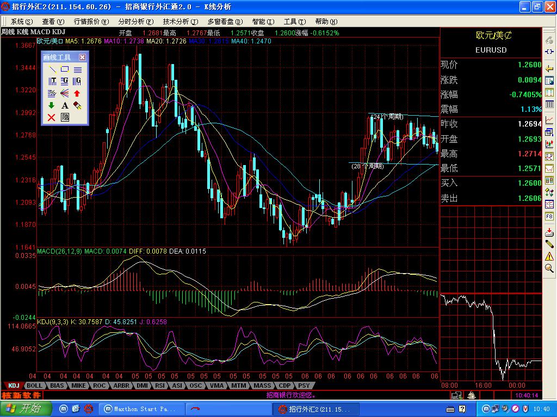Select the rectangle drawing tool

65,69
